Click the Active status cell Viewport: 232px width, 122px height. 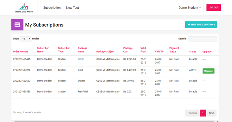(192, 70)
